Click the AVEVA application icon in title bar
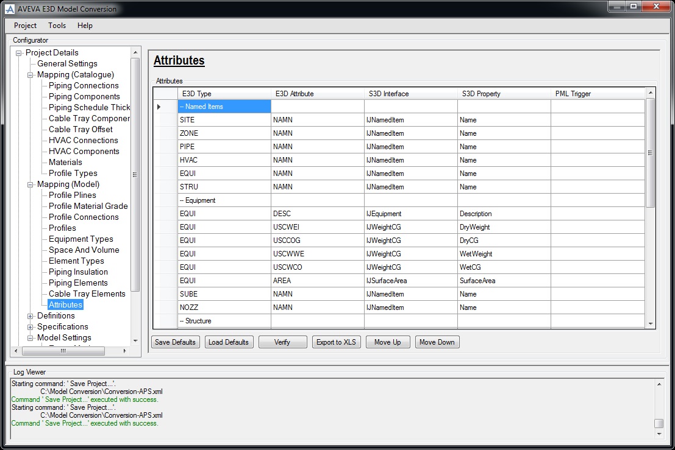The width and height of the screenshot is (675, 450). click(10, 9)
